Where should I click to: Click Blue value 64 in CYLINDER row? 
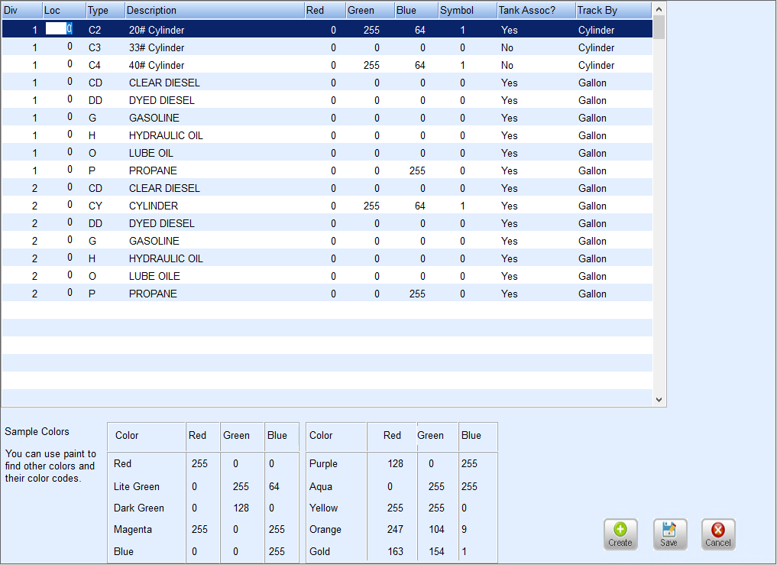419,206
